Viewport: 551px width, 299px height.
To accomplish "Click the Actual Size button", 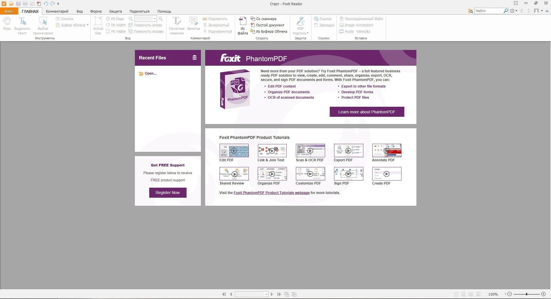I will pyautogui.click(x=98, y=26).
